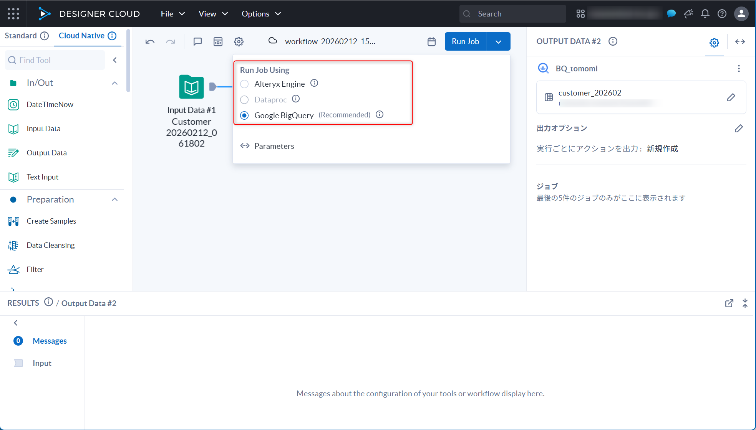Click the Run Job button
The width and height of the screenshot is (756, 430).
(x=465, y=41)
